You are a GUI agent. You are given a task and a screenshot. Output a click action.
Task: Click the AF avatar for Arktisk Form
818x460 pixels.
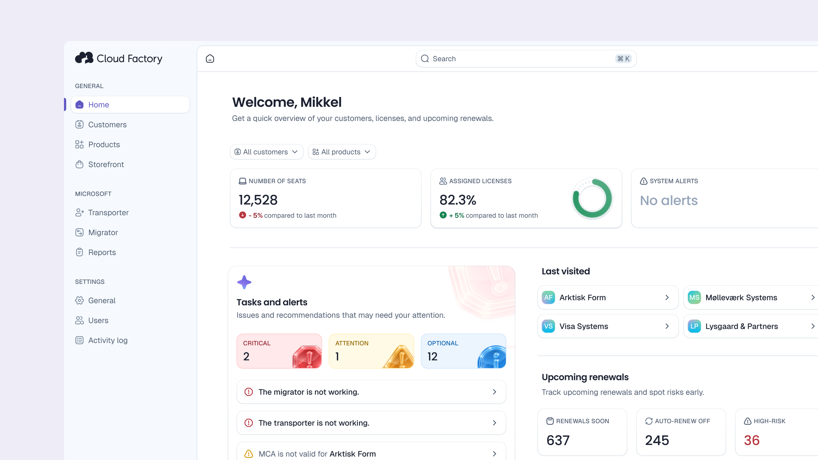[548, 297]
